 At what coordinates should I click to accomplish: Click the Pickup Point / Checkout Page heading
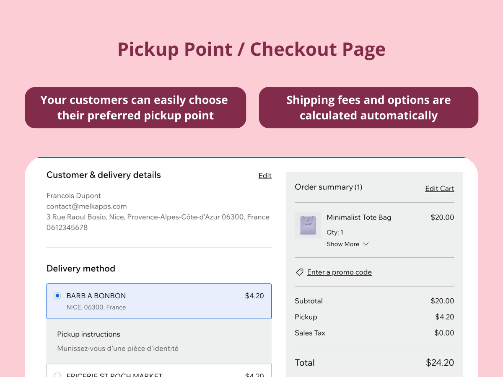point(251,49)
